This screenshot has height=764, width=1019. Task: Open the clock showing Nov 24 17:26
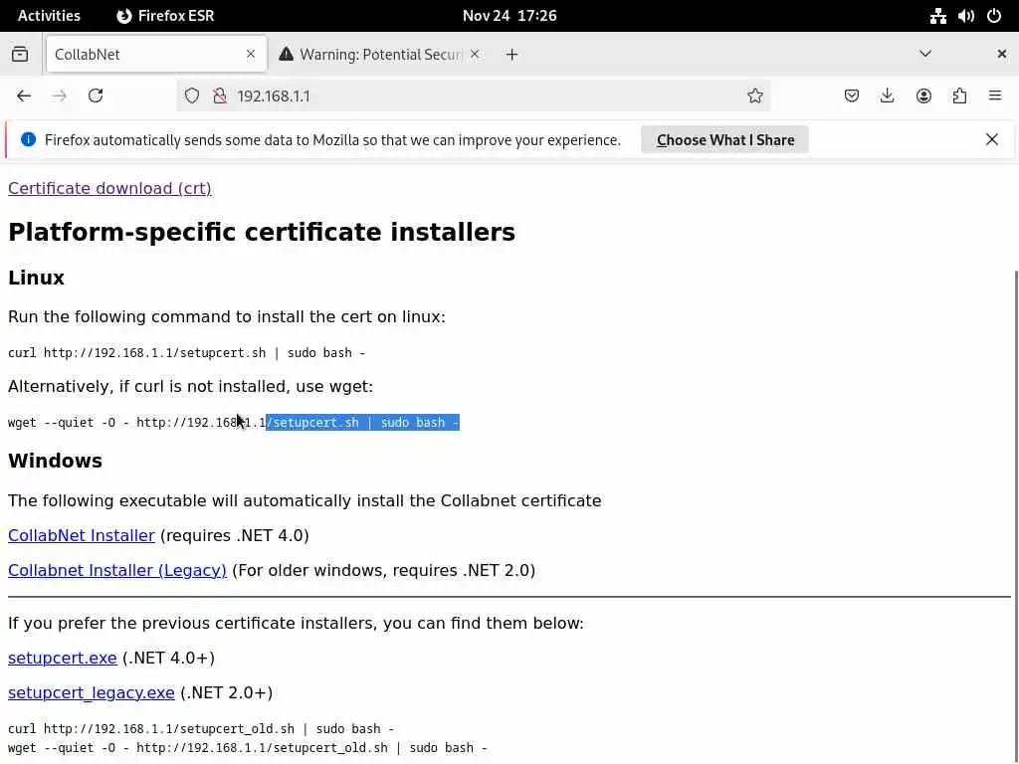tap(509, 16)
